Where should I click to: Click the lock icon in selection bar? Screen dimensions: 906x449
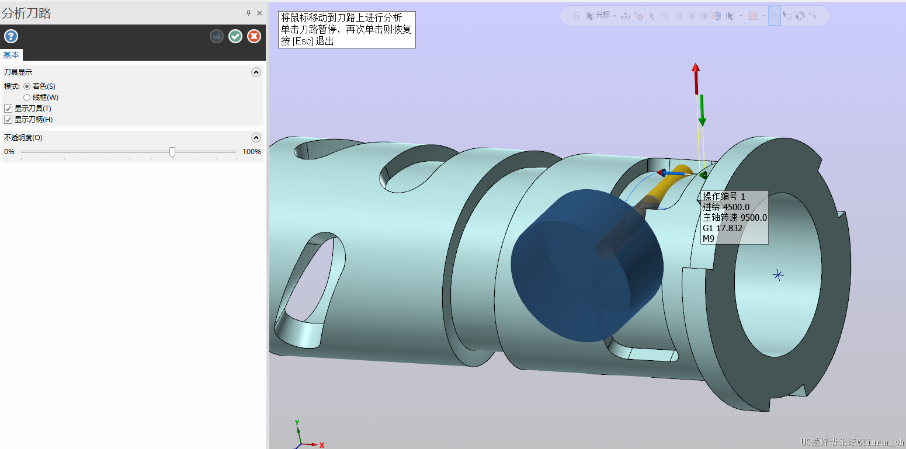point(577,16)
